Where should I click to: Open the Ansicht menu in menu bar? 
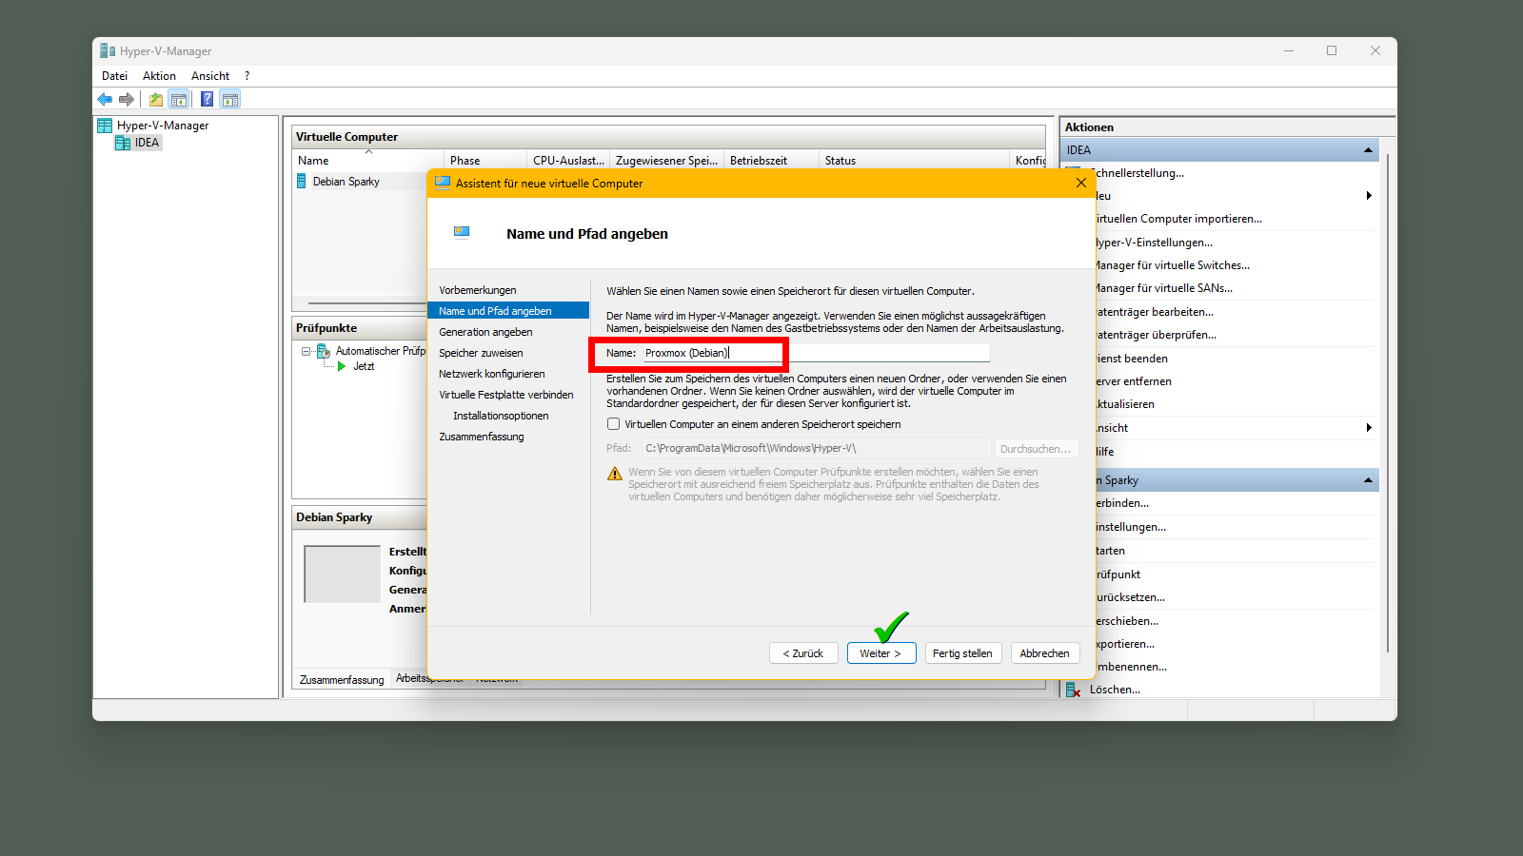[209, 76]
